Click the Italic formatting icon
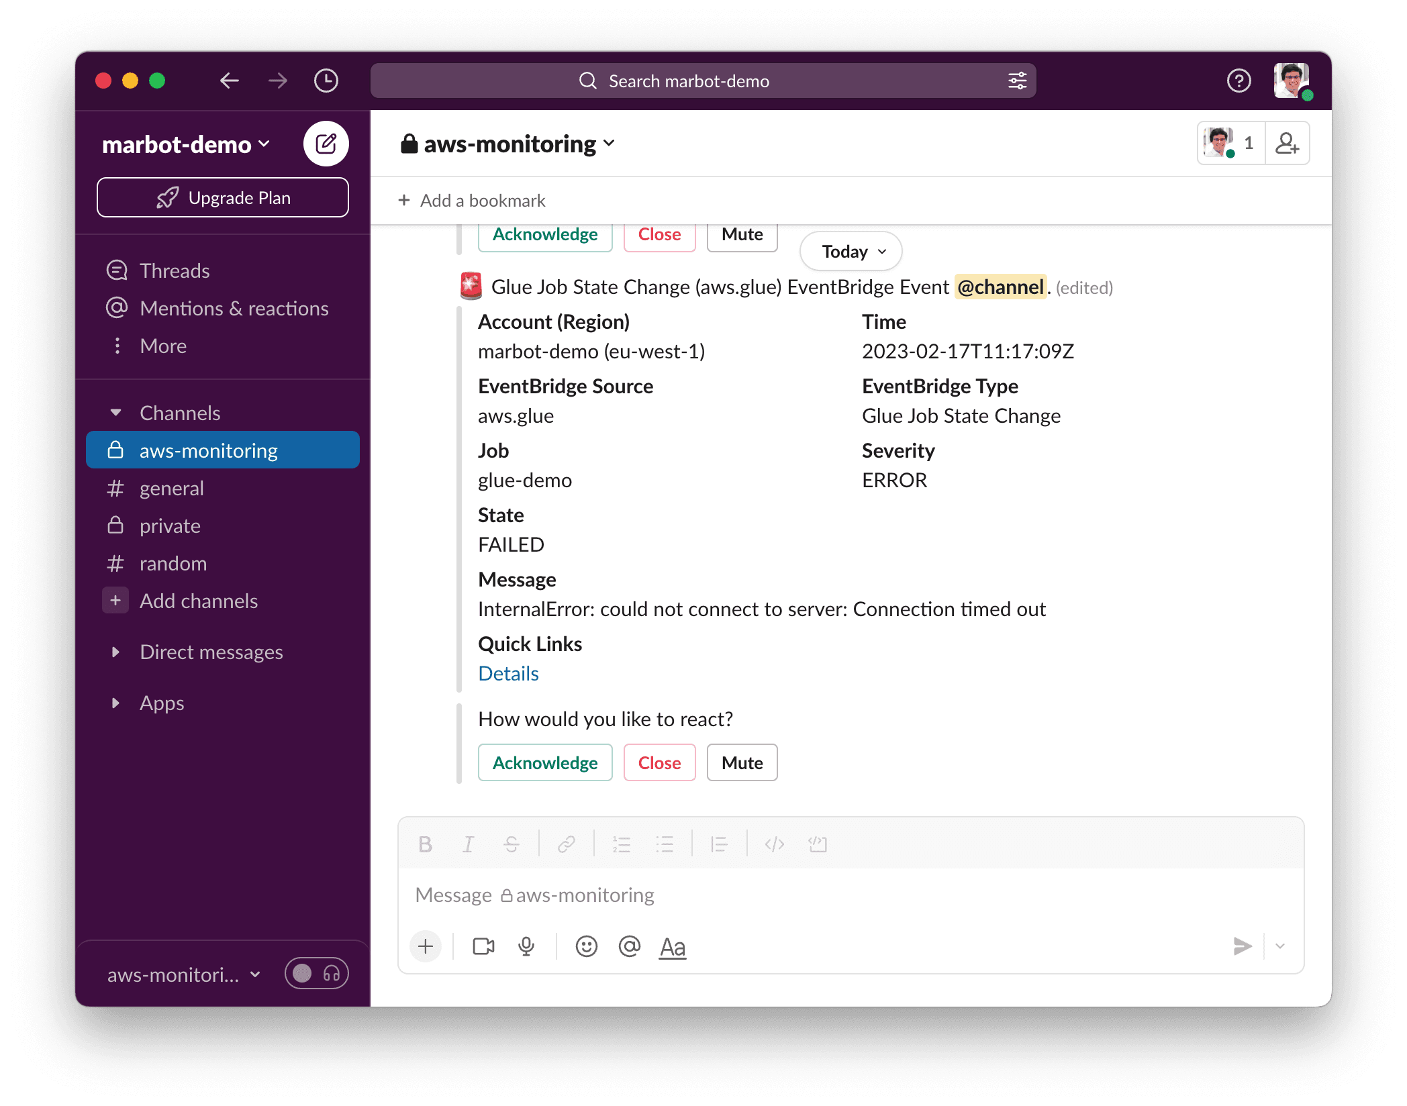The height and width of the screenshot is (1106, 1407). click(x=469, y=845)
